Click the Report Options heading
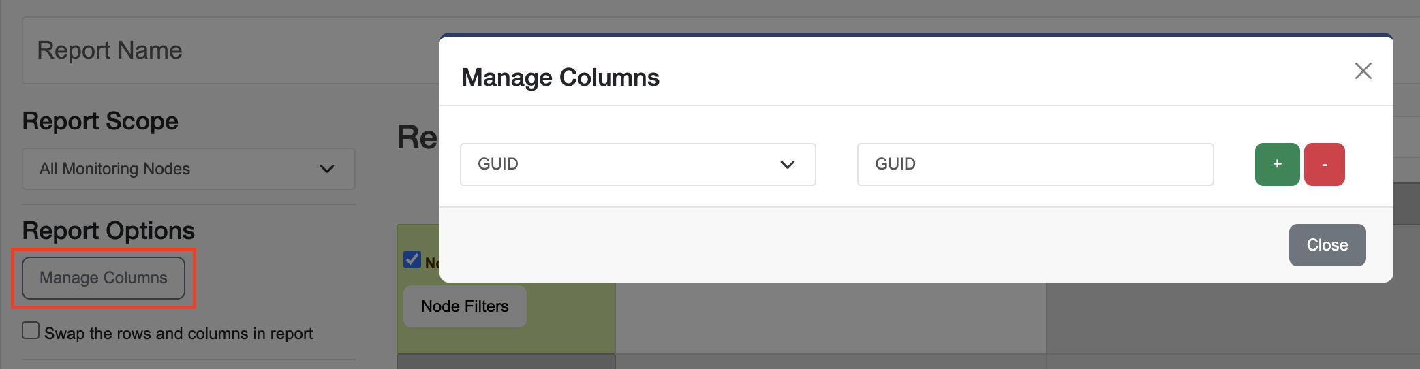1420x369 pixels. tap(108, 231)
